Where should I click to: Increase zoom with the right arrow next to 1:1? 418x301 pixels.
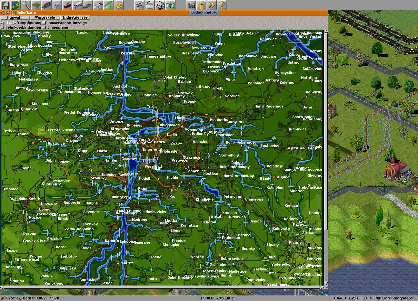pos(15,23)
